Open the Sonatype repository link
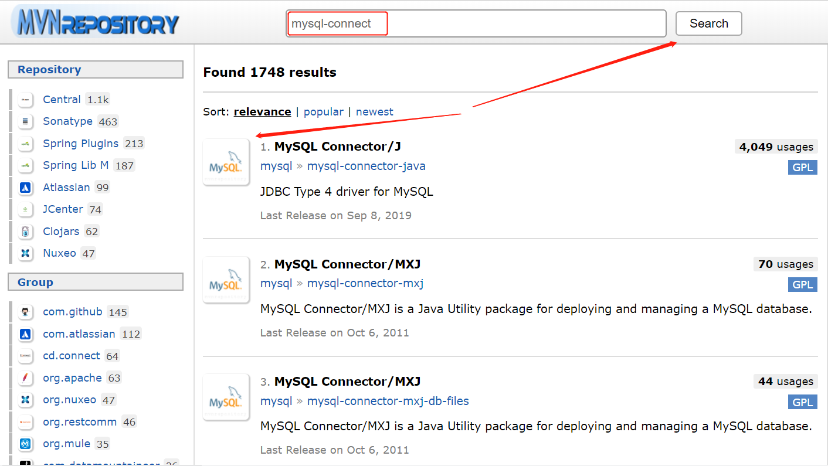The image size is (828, 466). click(68, 121)
